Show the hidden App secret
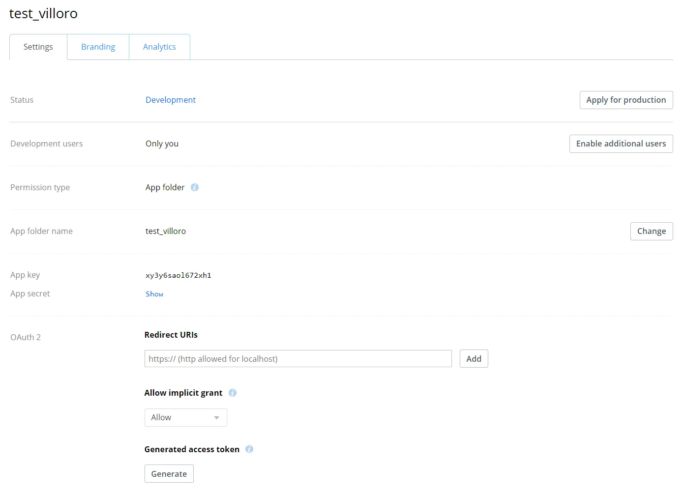This screenshot has width=683, height=494. point(154,293)
